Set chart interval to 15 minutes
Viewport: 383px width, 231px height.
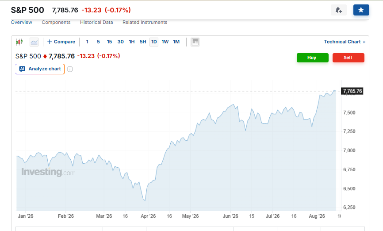coord(109,42)
